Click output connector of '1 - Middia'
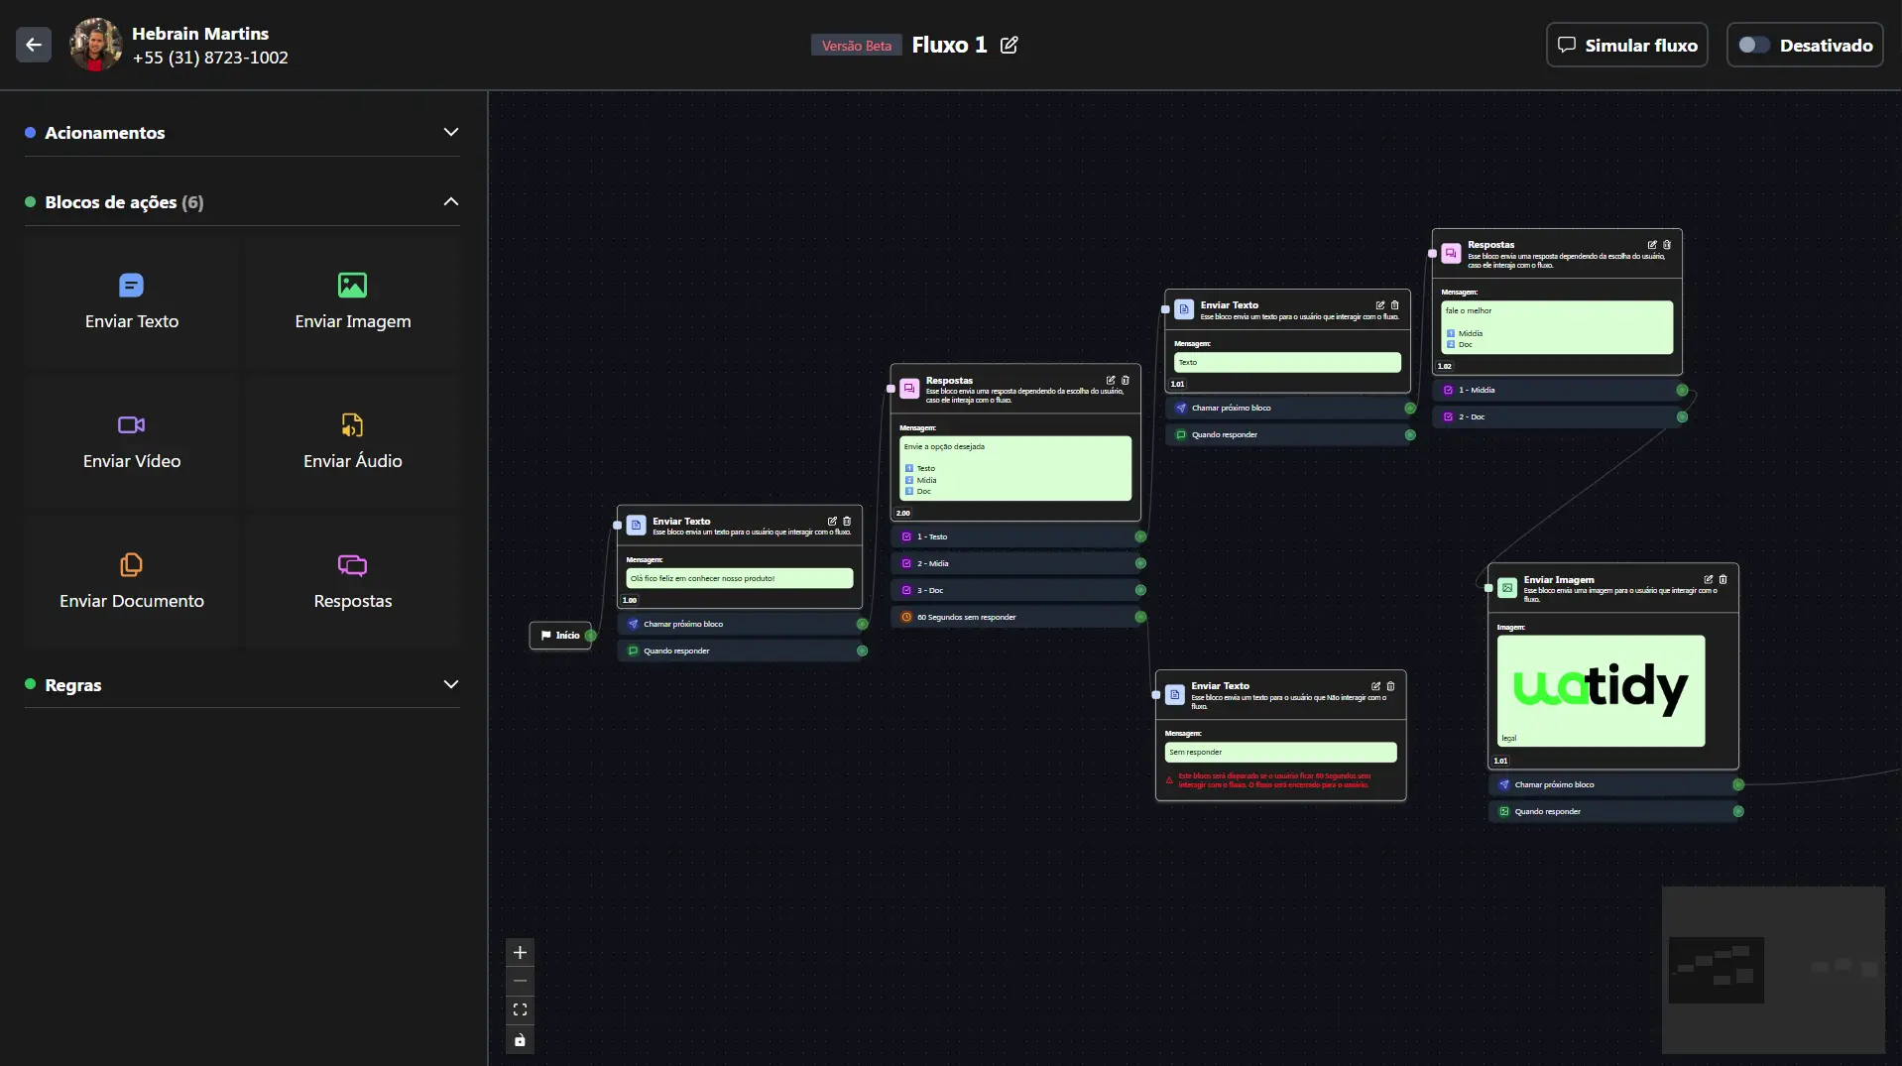Viewport: 1902px width, 1066px height. point(1682,390)
